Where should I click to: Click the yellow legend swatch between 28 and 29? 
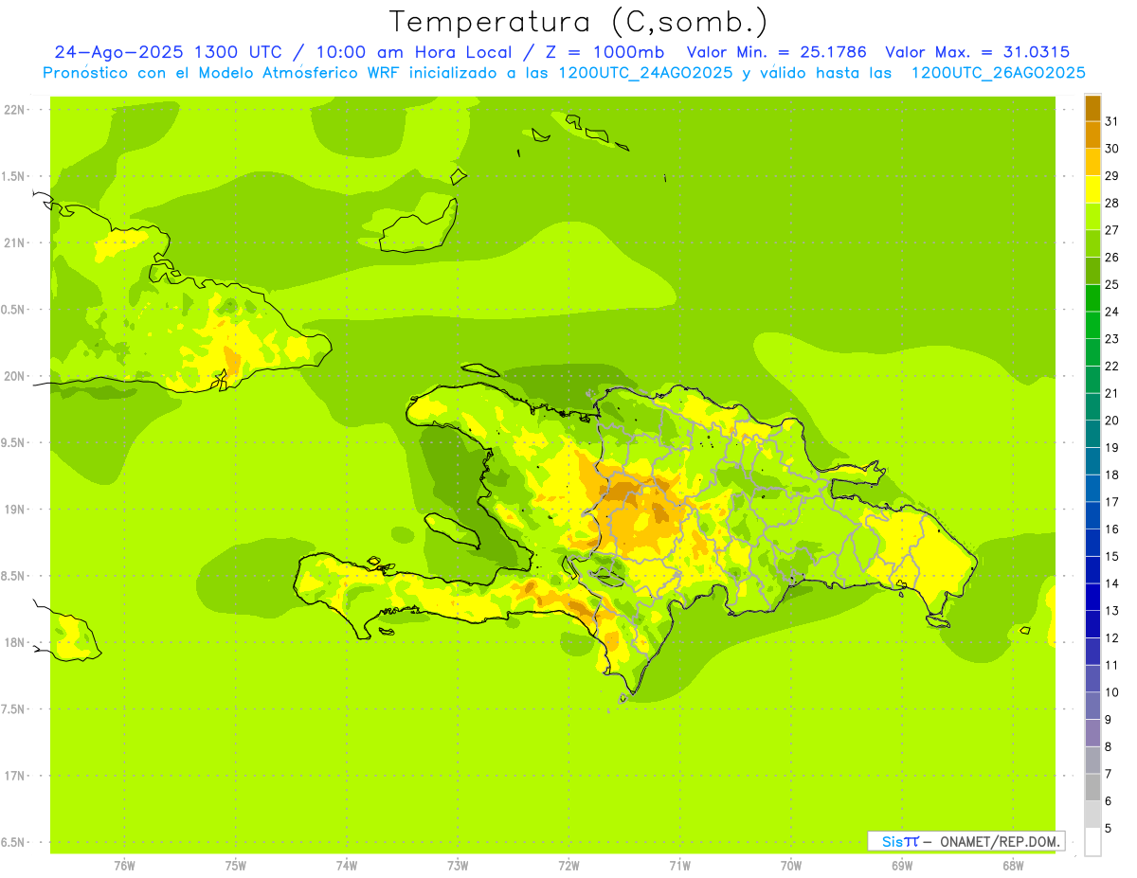pos(1092,189)
